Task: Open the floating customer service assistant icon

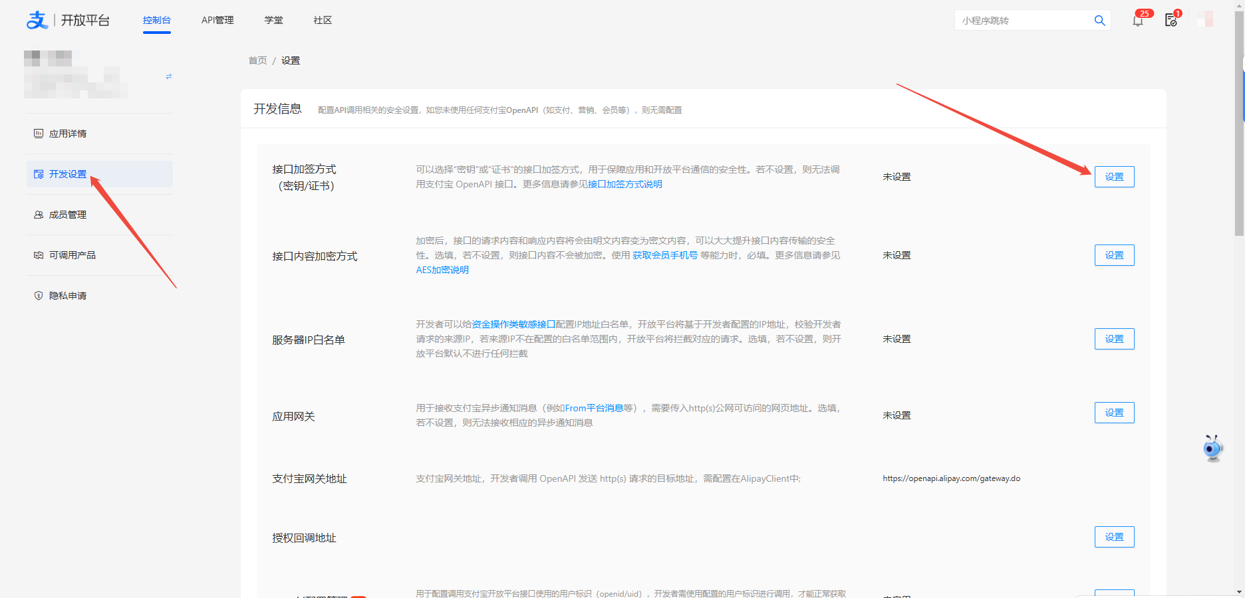Action: (1212, 448)
